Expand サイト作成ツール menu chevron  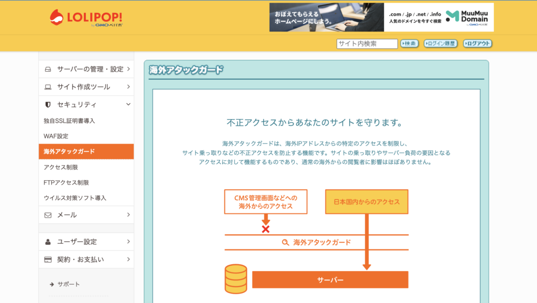coord(128,87)
